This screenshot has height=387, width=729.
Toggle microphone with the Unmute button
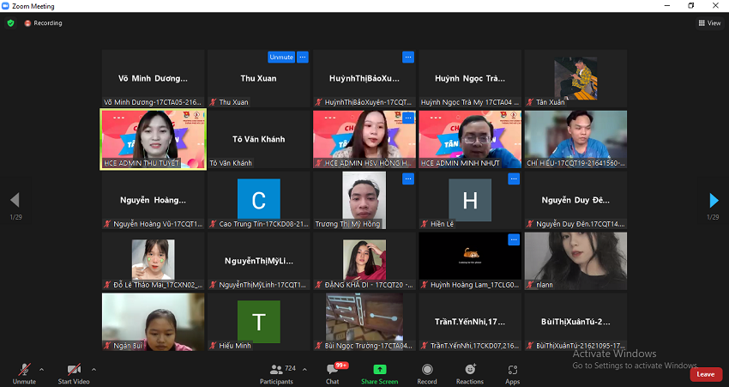(24, 372)
